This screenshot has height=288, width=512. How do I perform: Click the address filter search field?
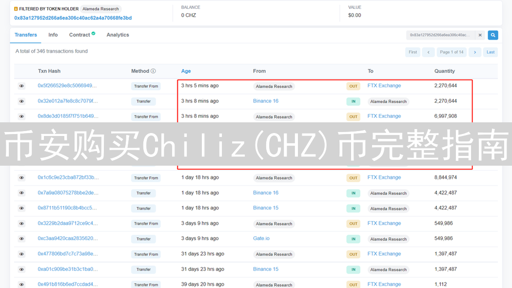(x=441, y=35)
